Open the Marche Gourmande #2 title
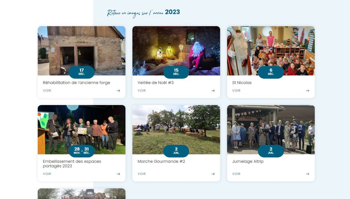 coord(161,161)
